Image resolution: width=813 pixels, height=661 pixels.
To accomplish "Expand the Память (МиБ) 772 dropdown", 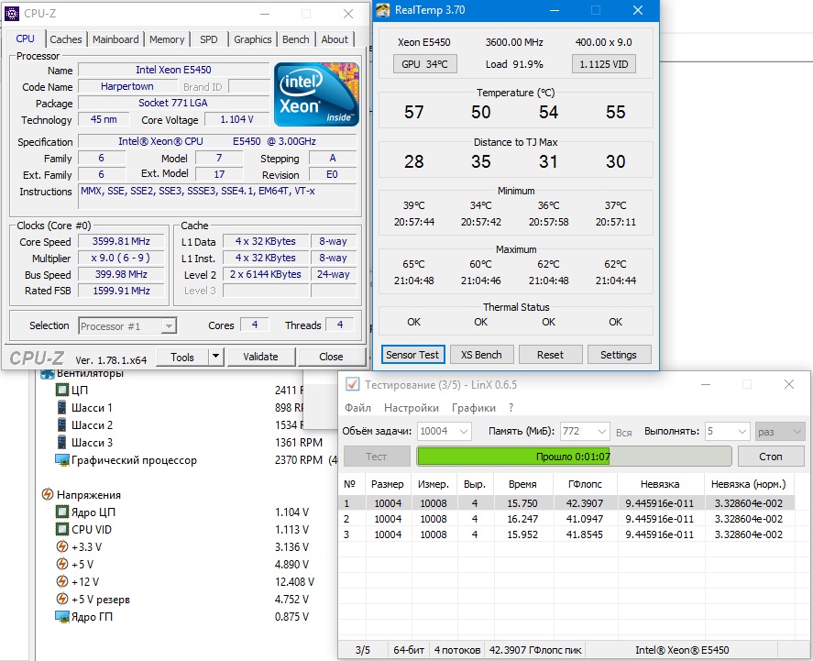I will [x=601, y=431].
